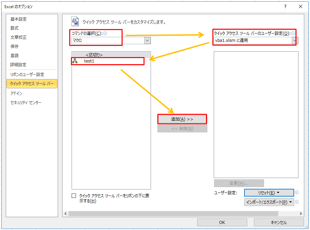Select the クイック アクセス ツール バー category
Viewport: 310px width, 230px height.
[32, 84]
